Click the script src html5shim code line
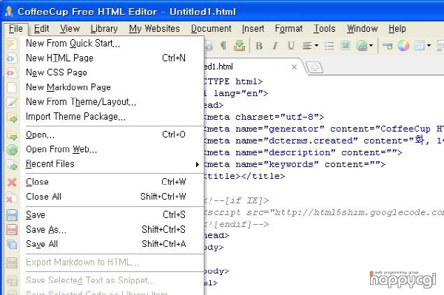The width and height of the screenshot is (444, 295). point(323,213)
